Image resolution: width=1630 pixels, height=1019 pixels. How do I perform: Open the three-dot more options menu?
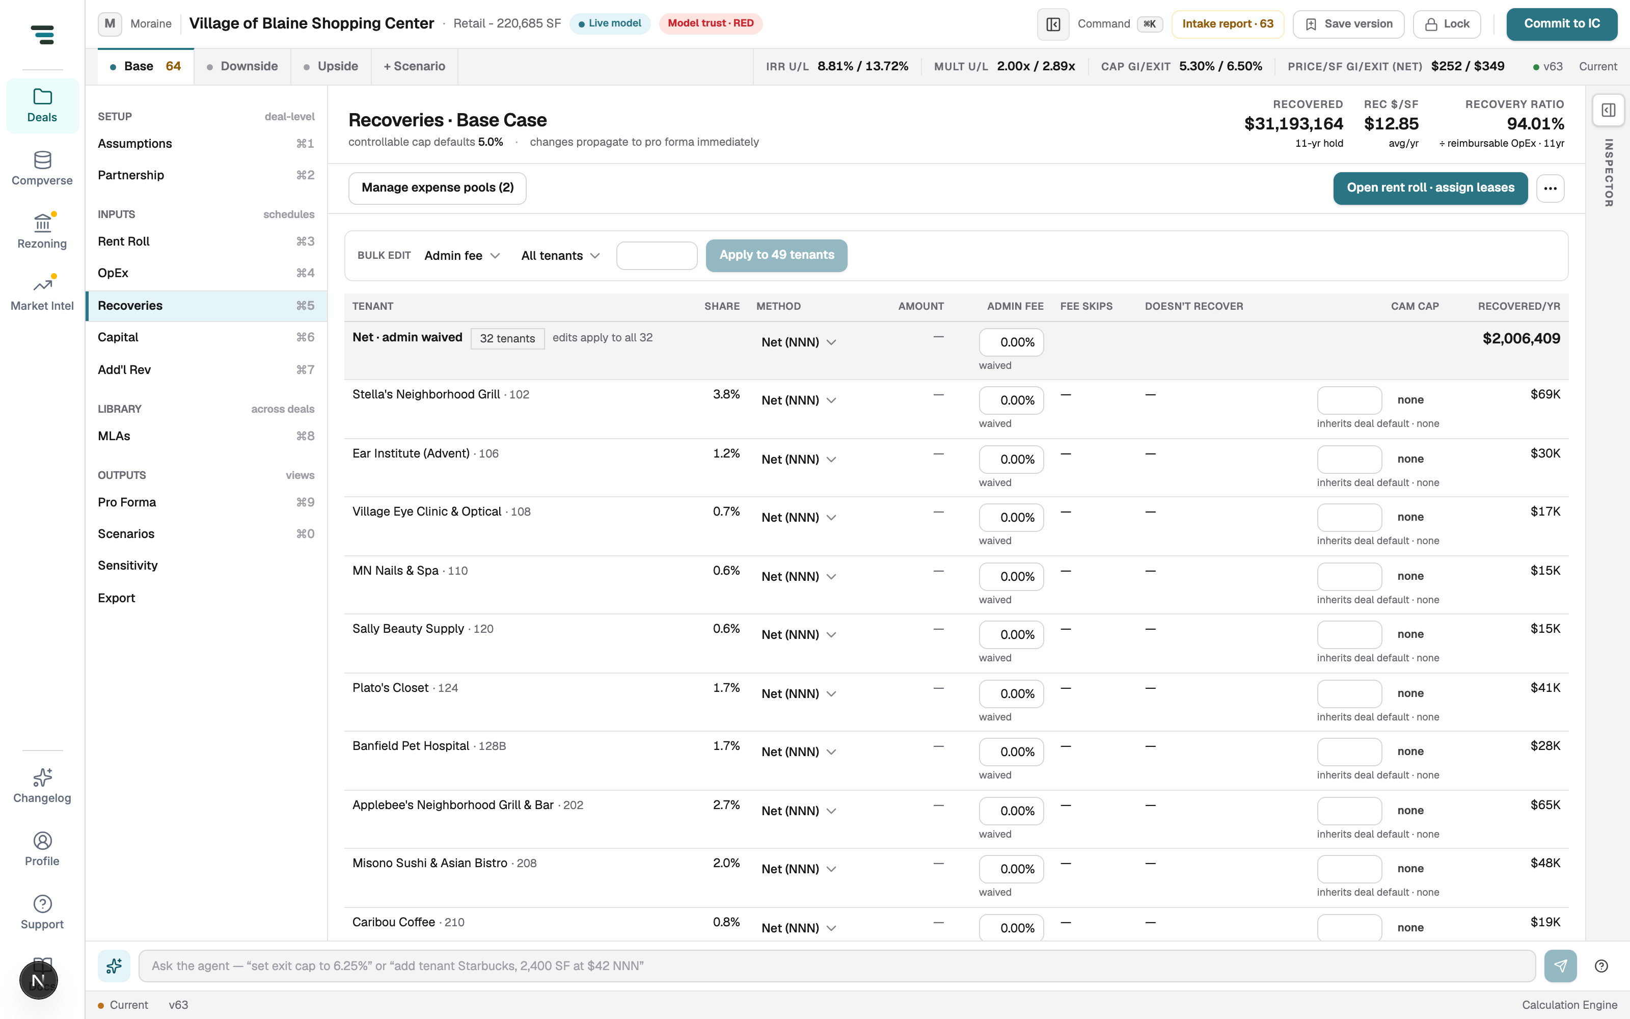point(1550,188)
